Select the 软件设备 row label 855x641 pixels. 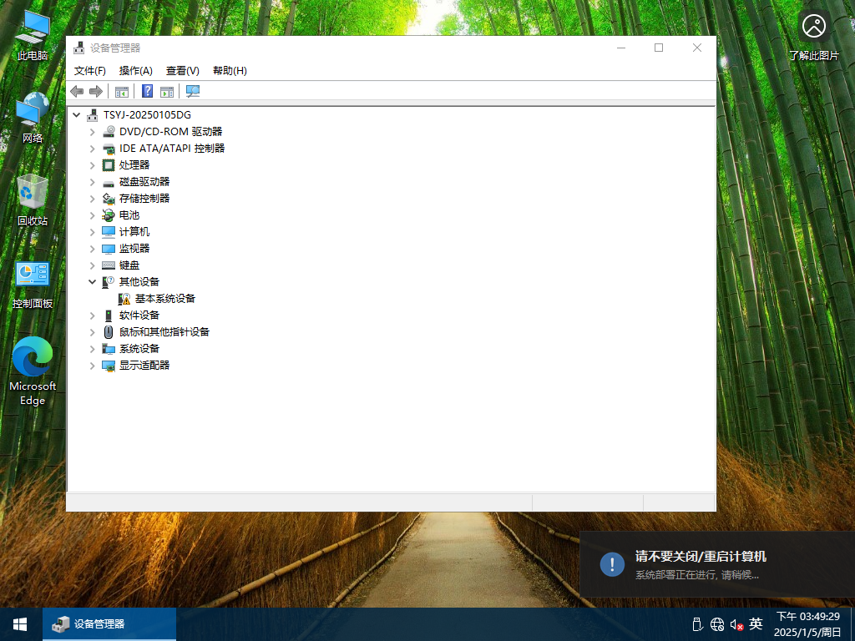click(x=139, y=315)
